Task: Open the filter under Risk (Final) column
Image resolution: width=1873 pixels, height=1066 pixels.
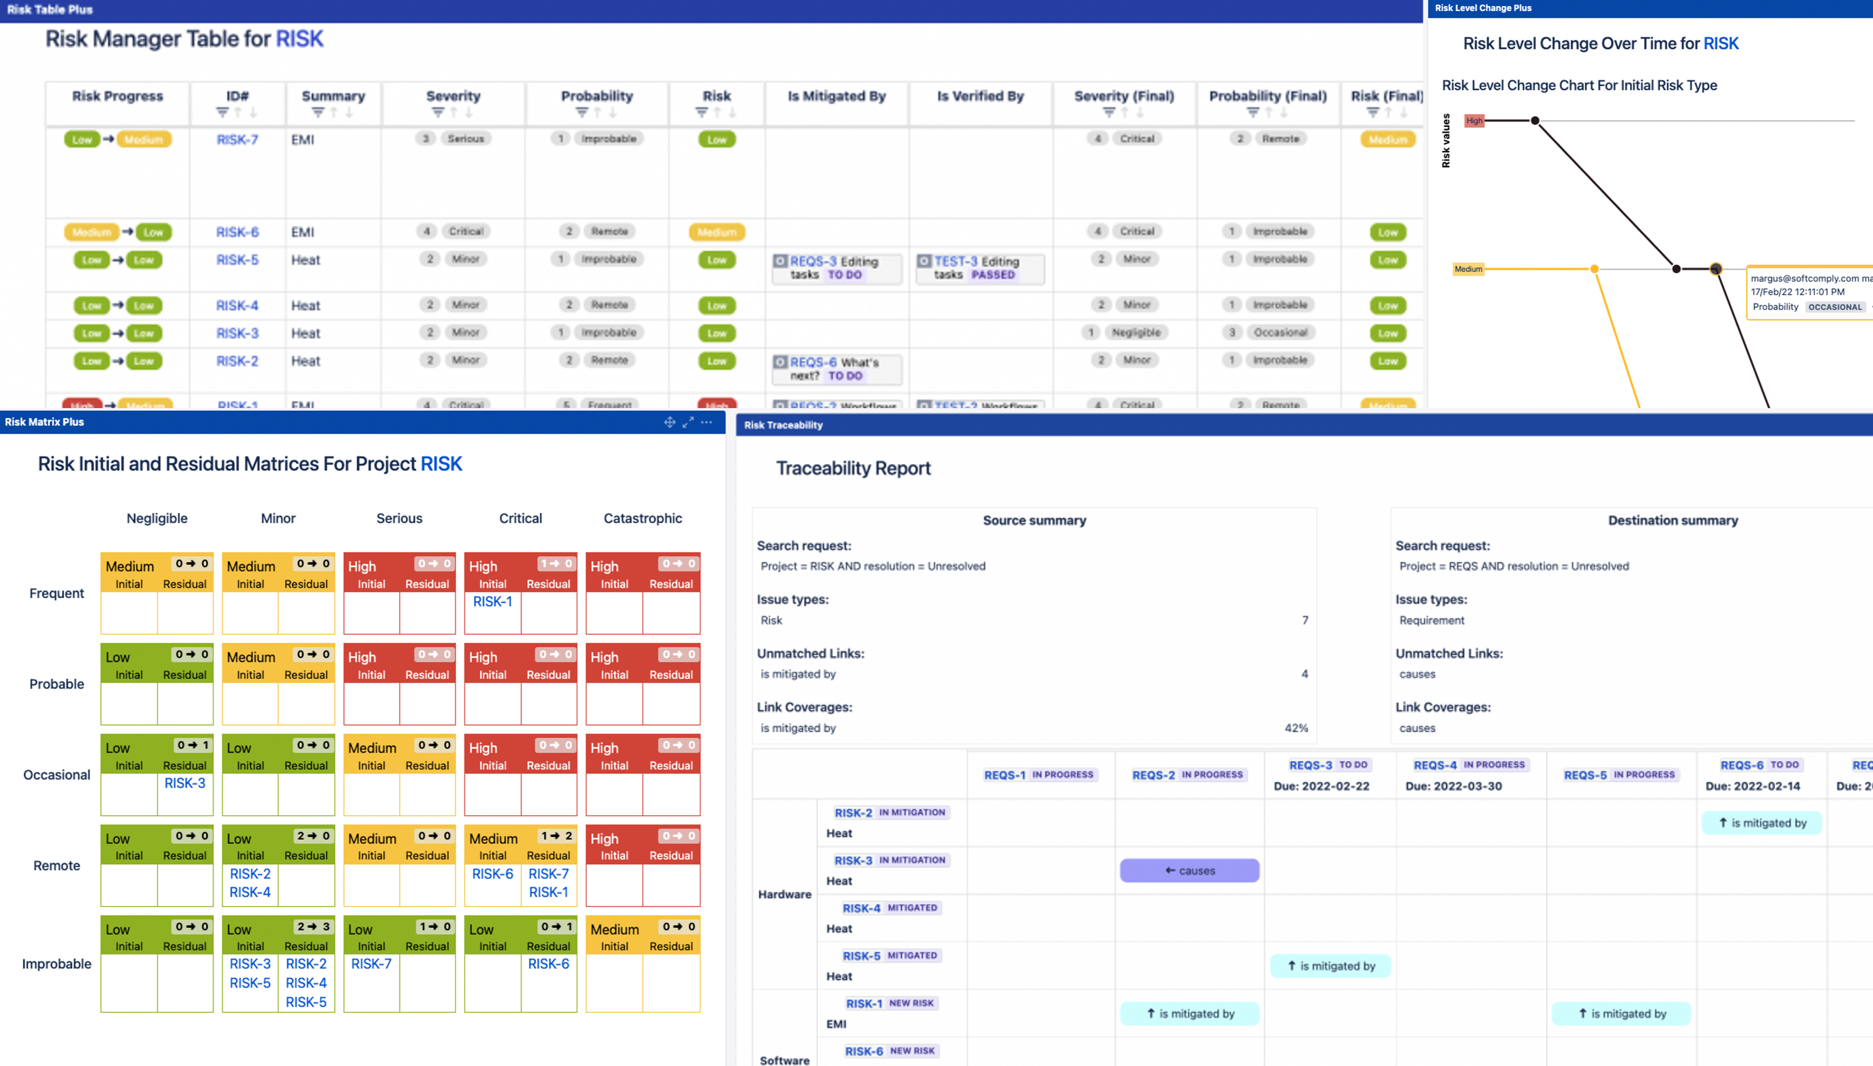Action: [1373, 113]
